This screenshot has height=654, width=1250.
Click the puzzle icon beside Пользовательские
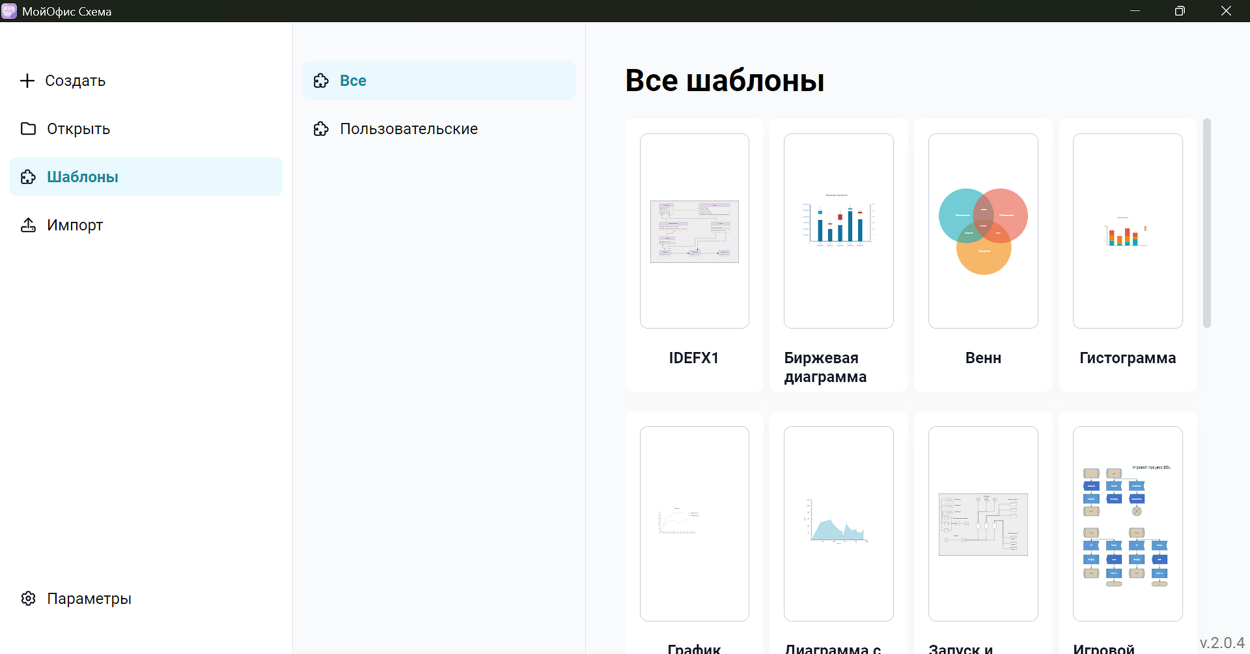click(x=321, y=129)
